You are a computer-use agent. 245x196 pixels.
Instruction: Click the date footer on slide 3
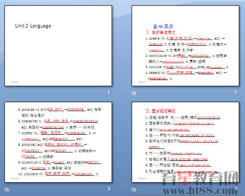[x=15, y=178]
